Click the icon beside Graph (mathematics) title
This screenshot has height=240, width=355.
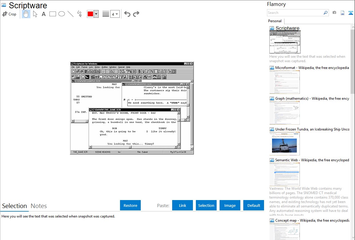coord(272,99)
